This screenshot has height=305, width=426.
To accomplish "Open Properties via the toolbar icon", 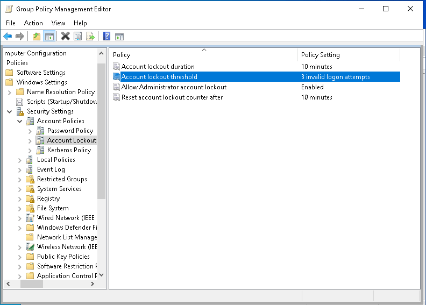I will (x=78, y=37).
